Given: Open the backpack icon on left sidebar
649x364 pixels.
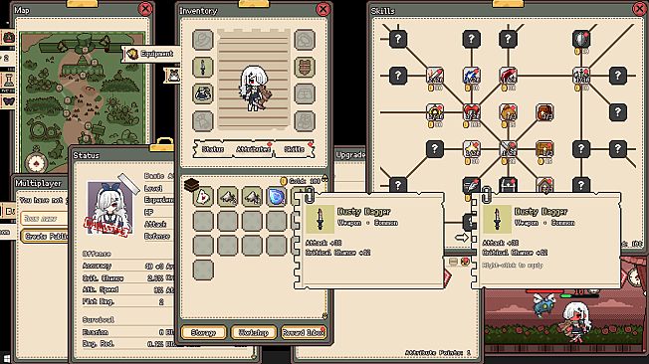Looking at the screenshot, I should 9,38.
